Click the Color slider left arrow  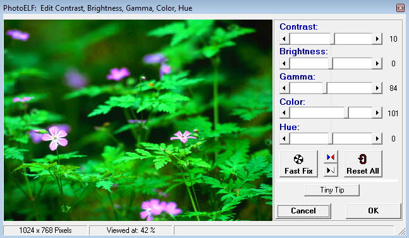click(x=284, y=113)
